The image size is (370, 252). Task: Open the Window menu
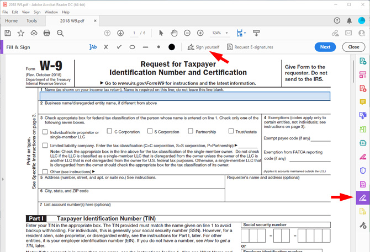coord(51,12)
